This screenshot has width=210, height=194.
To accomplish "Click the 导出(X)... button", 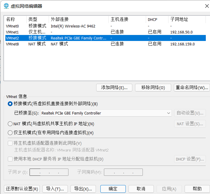I will point(83,189).
